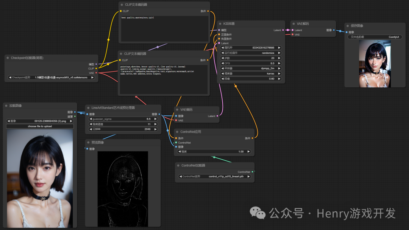Click the choose file to upload button

[40, 126]
